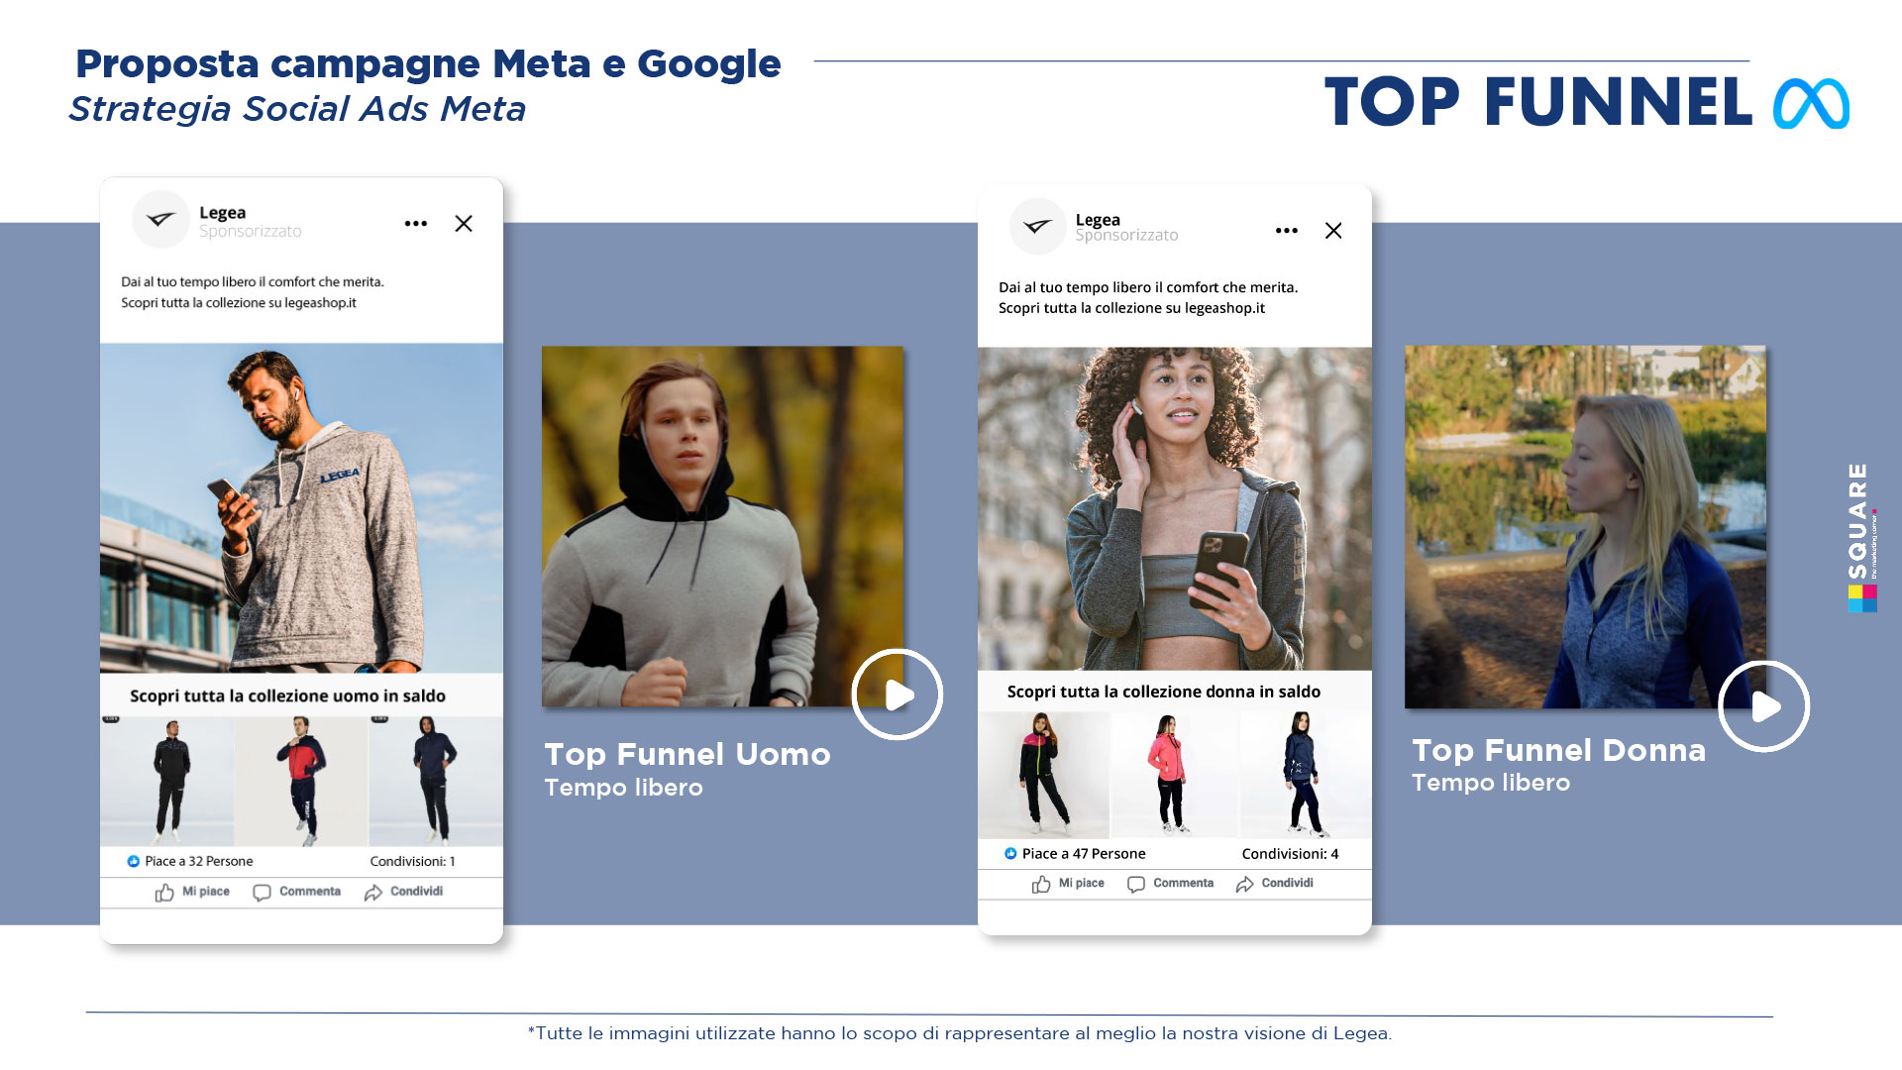Click Commenta on the men's collection ad
The image size is (1902, 1070).
click(296, 892)
